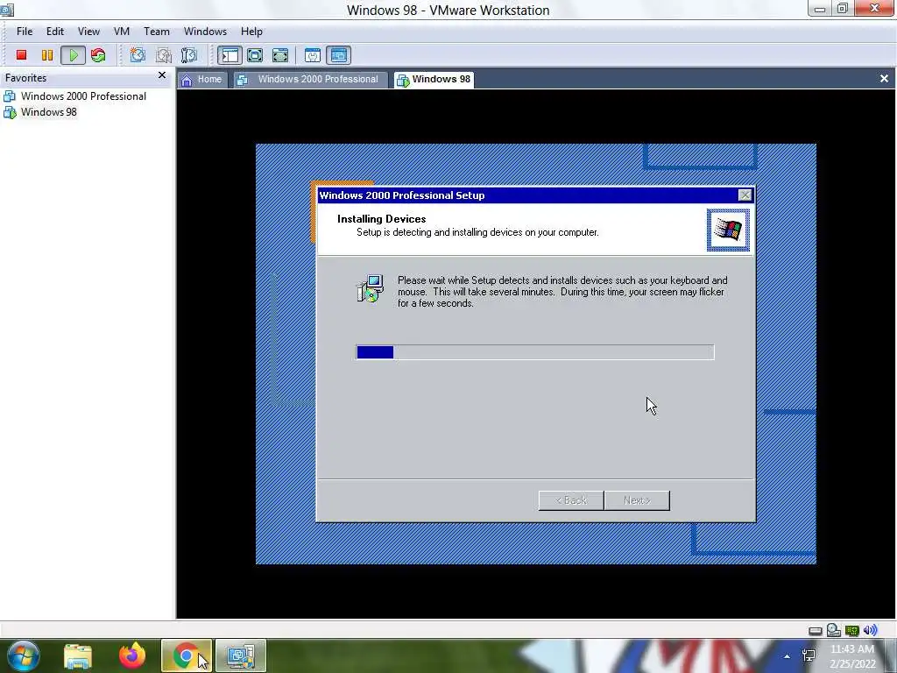
Task: Click the Windows flag logo in Setup header
Action: coord(728,230)
